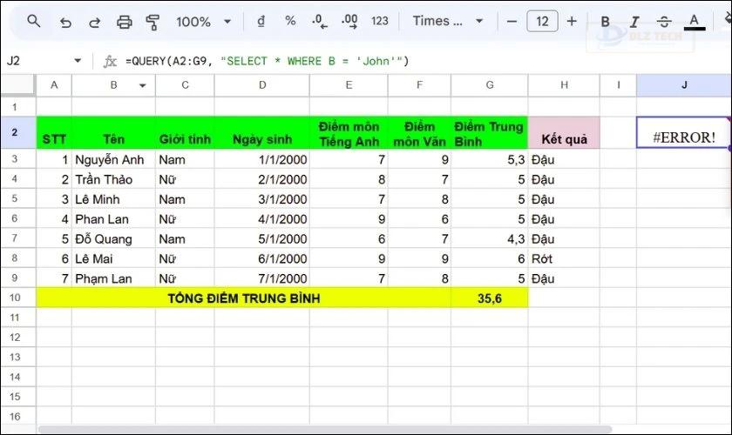
Task: Click the Điểm môn Tiếng Anh header
Action: point(349,133)
